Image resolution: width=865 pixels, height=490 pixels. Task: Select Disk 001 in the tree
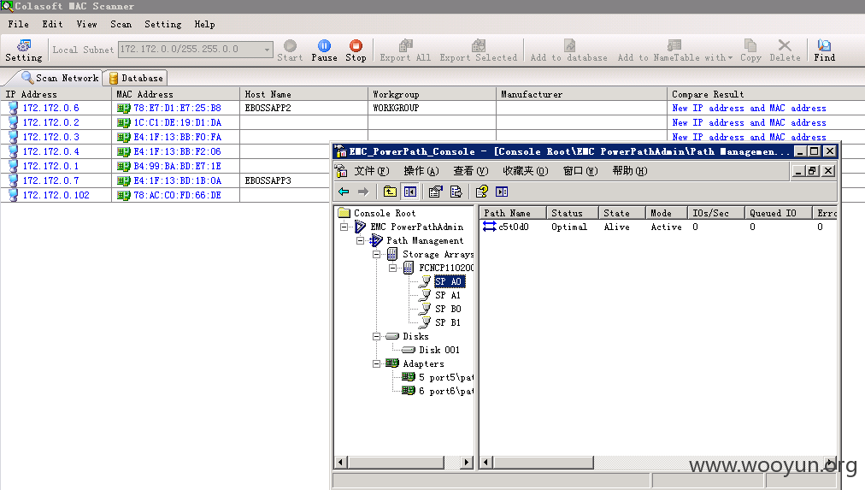click(438, 350)
